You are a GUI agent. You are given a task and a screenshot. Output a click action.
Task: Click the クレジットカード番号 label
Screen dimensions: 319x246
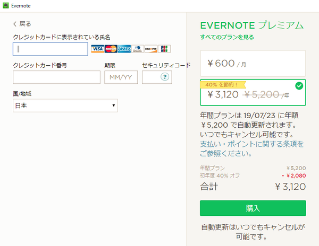[x=40, y=65]
